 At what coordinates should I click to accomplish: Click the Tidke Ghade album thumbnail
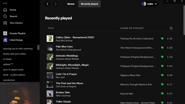click(x=50, y=102)
